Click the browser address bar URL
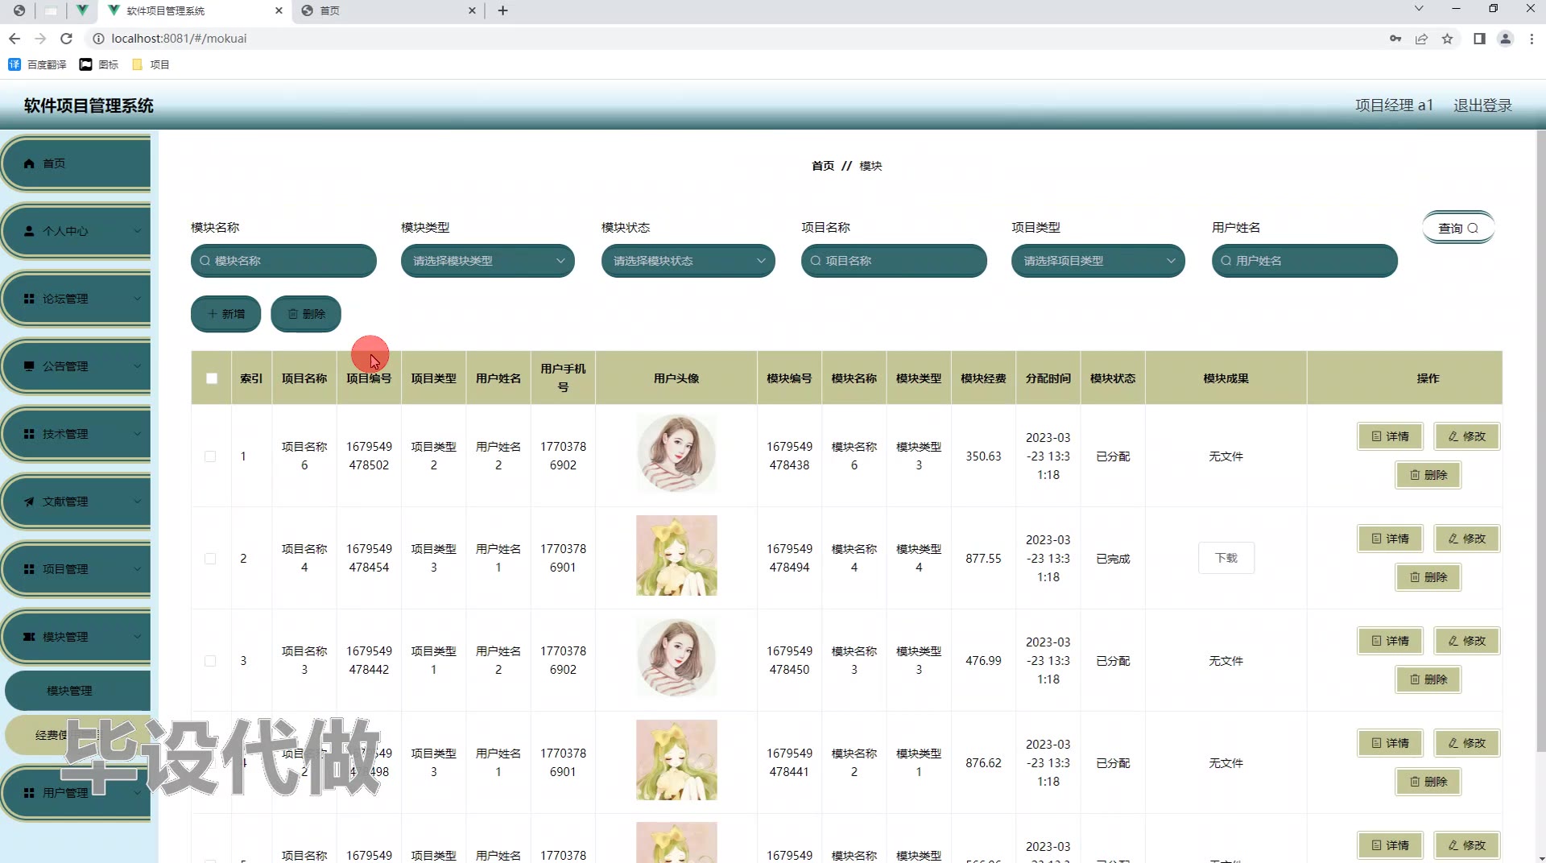The height and width of the screenshot is (863, 1546). 179,39
